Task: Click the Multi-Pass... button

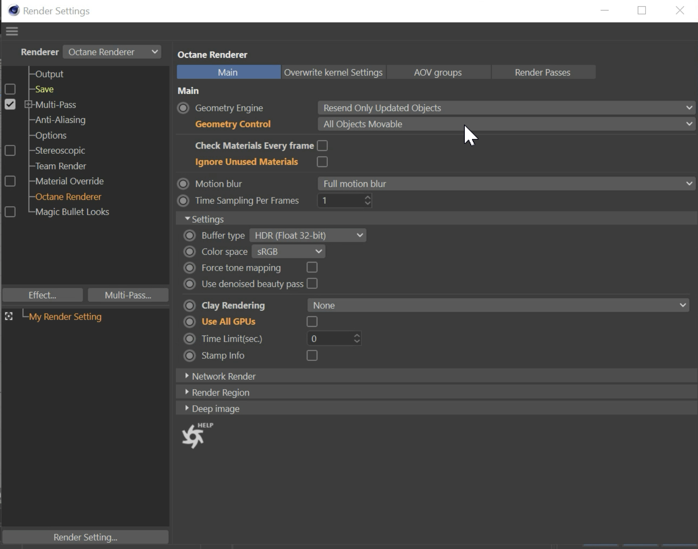Action: point(128,295)
